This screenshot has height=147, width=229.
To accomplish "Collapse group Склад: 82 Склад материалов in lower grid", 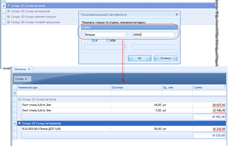I will pyautogui.click(x=19, y=123).
